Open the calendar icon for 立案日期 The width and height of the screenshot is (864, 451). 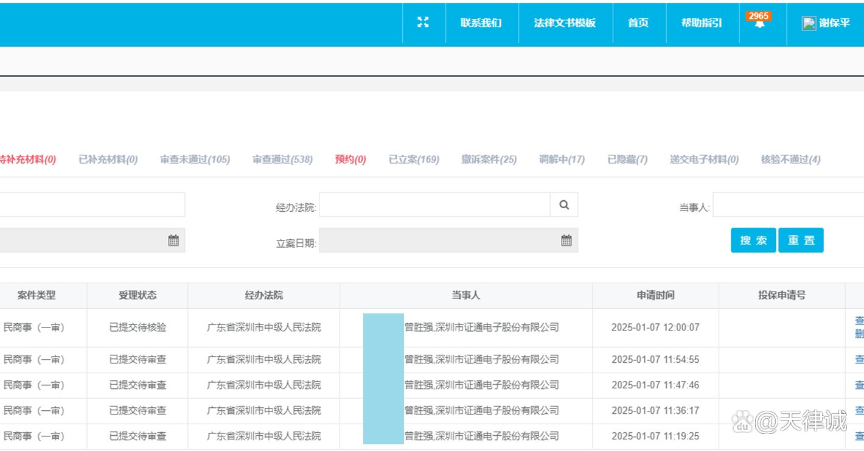566,240
